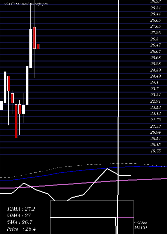
Task: Click the 20.54 price axis label
Action: pyautogui.click(x=155, y=138)
